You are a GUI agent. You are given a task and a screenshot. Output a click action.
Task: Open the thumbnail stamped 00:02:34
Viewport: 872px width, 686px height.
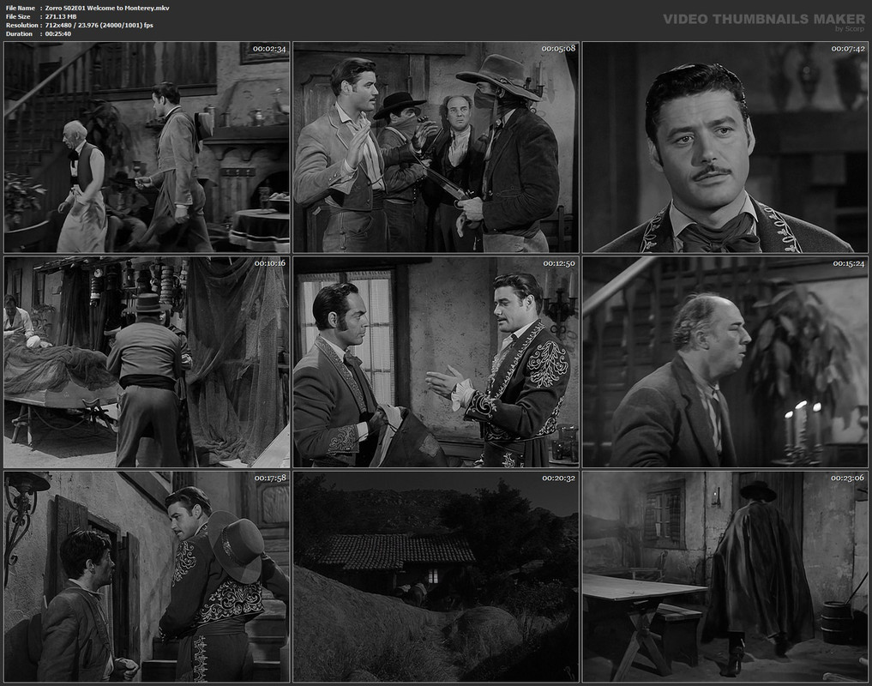pyautogui.click(x=147, y=147)
